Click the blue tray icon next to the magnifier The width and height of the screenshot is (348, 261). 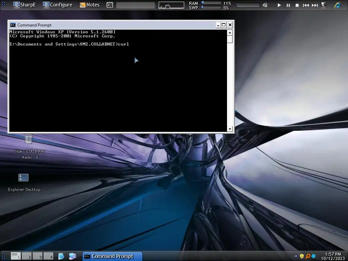[x=313, y=256]
